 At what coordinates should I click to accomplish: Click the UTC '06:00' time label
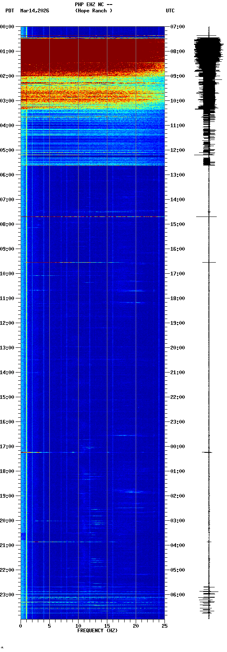[178, 595]
